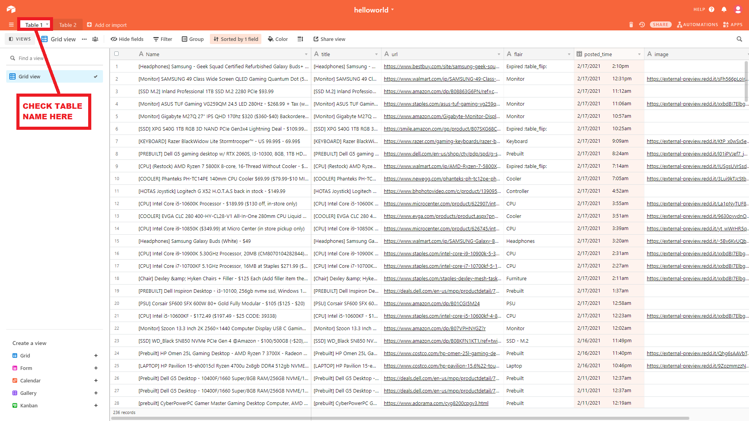The height and width of the screenshot is (421, 749).
Task: Open the notifications bell
Action: coord(724,9)
